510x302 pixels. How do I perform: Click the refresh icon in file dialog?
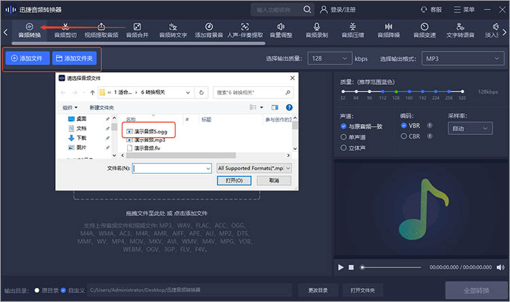click(201, 92)
